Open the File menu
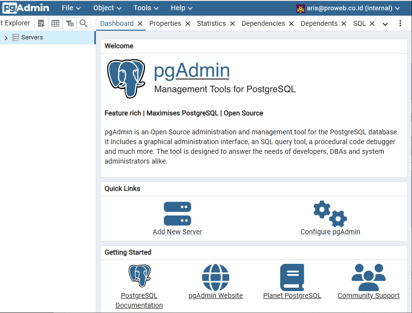 tap(71, 8)
